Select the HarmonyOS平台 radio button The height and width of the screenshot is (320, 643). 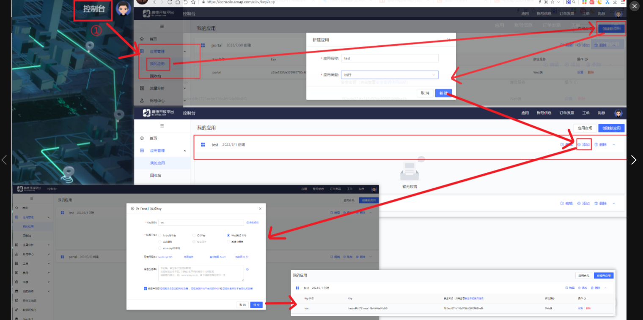[x=160, y=248]
